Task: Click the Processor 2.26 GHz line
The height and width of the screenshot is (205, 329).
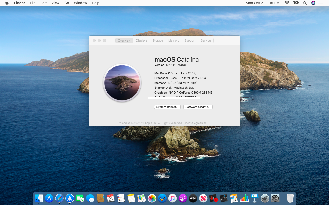Action: click(x=180, y=78)
